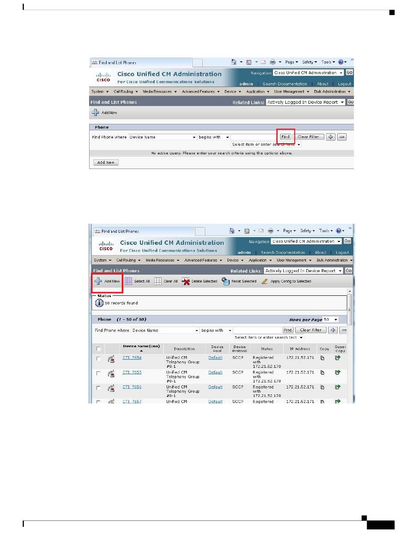Open the Rows per Page dropdown
Screen dimensions: 407x535
pos(331,319)
